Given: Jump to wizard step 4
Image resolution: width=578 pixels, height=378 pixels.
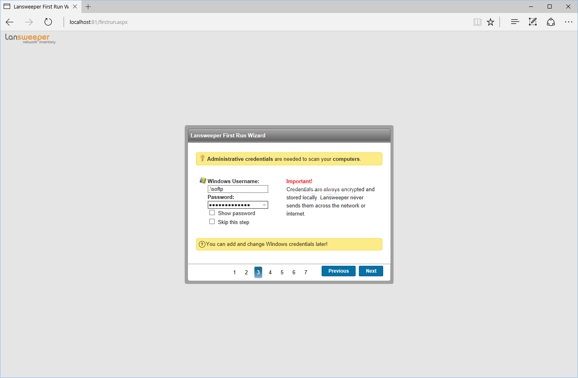Looking at the screenshot, I should (270, 272).
